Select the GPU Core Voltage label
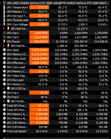Image resolution: width=111 pixels, height=139 pixels. 17,24
